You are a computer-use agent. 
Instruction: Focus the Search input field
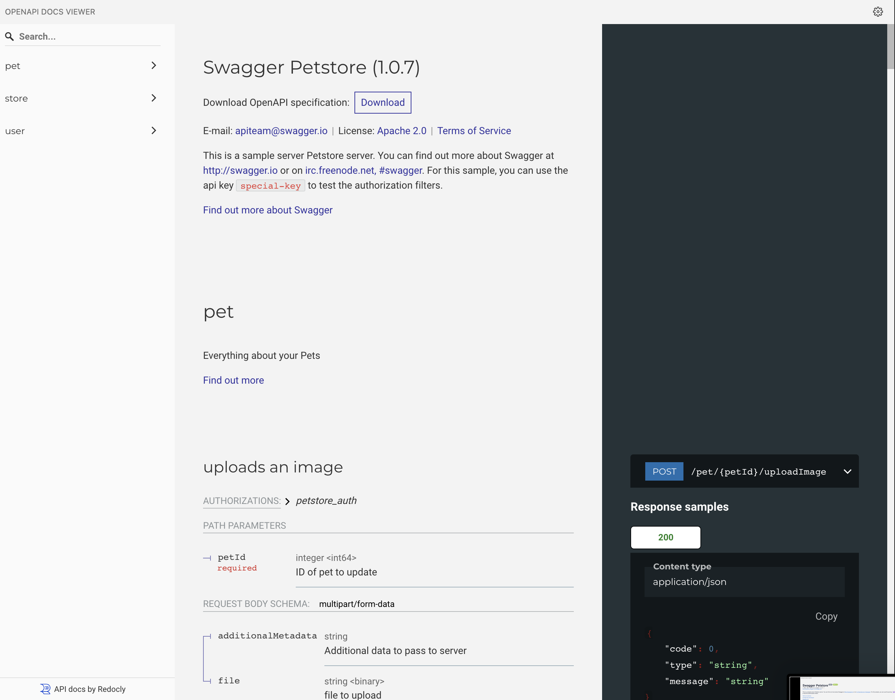pos(88,36)
